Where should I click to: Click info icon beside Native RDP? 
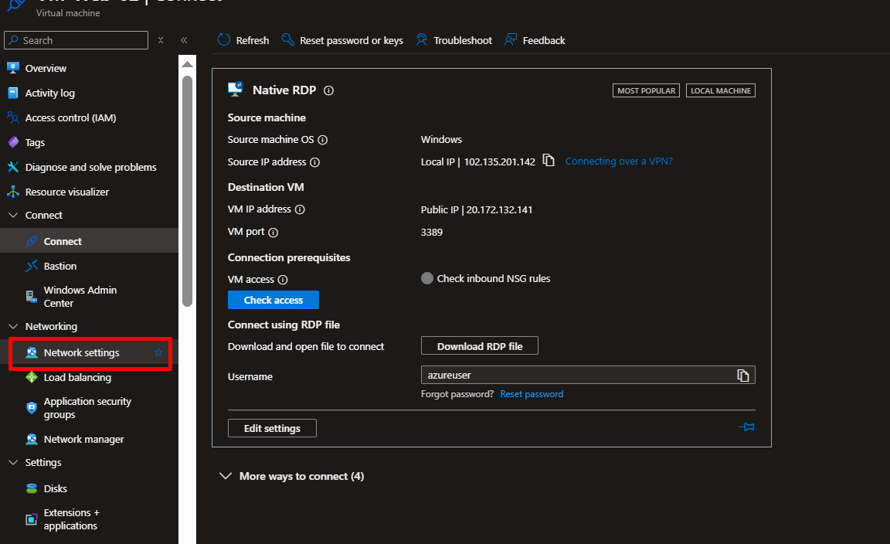[328, 90]
